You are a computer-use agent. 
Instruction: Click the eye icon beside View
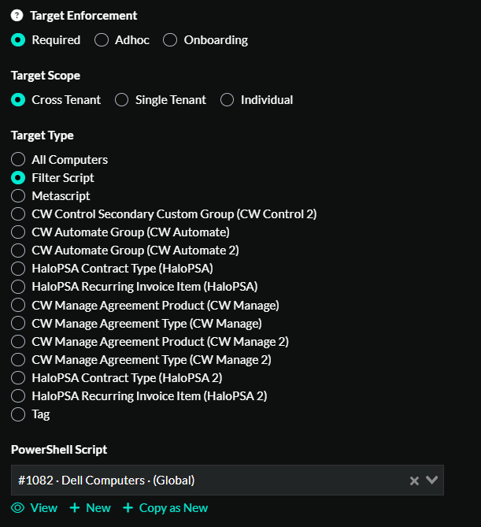[x=17, y=508]
